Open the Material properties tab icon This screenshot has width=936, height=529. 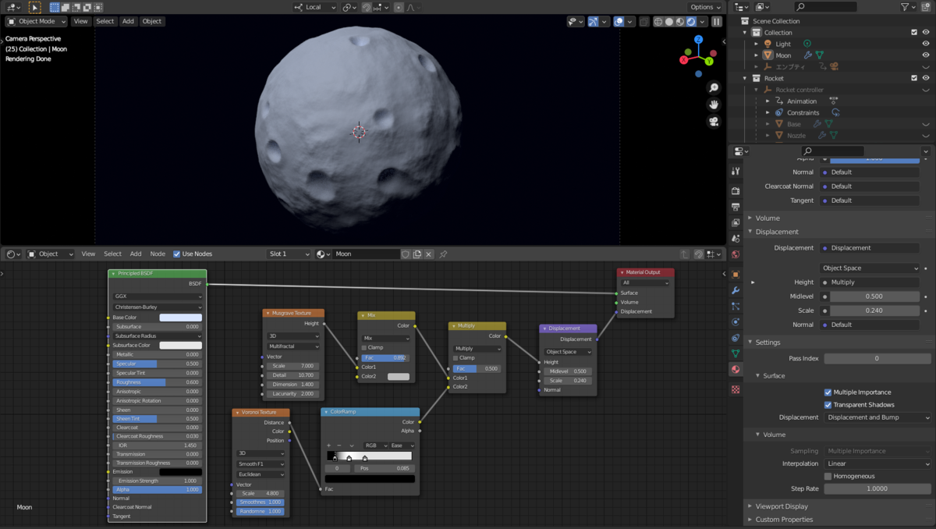(736, 369)
